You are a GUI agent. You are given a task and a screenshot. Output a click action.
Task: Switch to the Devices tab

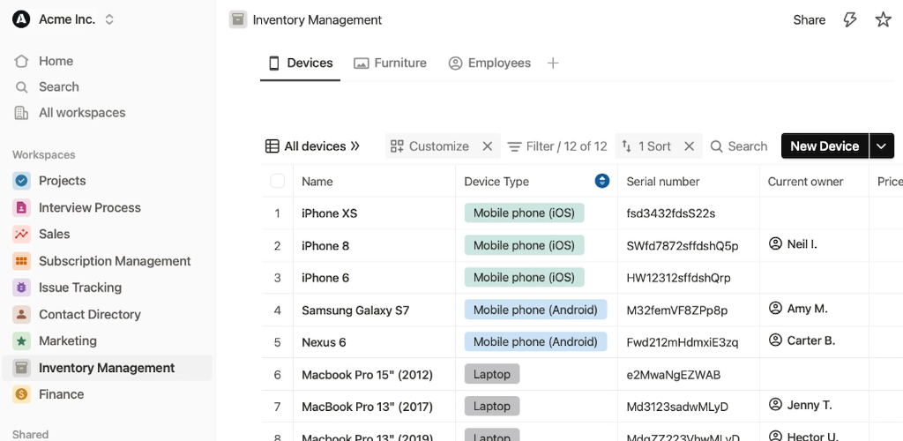[x=301, y=64]
